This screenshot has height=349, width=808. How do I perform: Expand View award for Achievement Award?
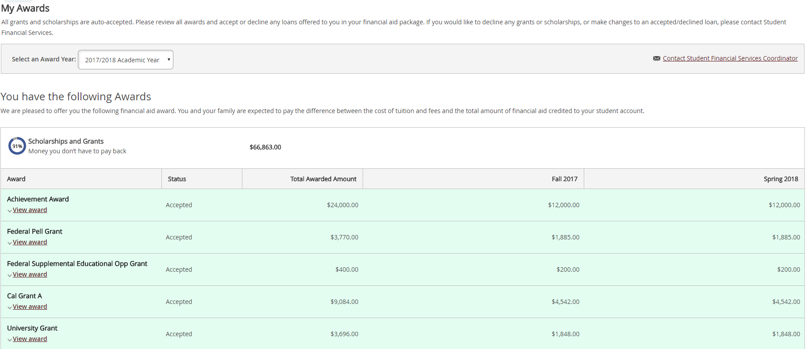coord(30,210)
